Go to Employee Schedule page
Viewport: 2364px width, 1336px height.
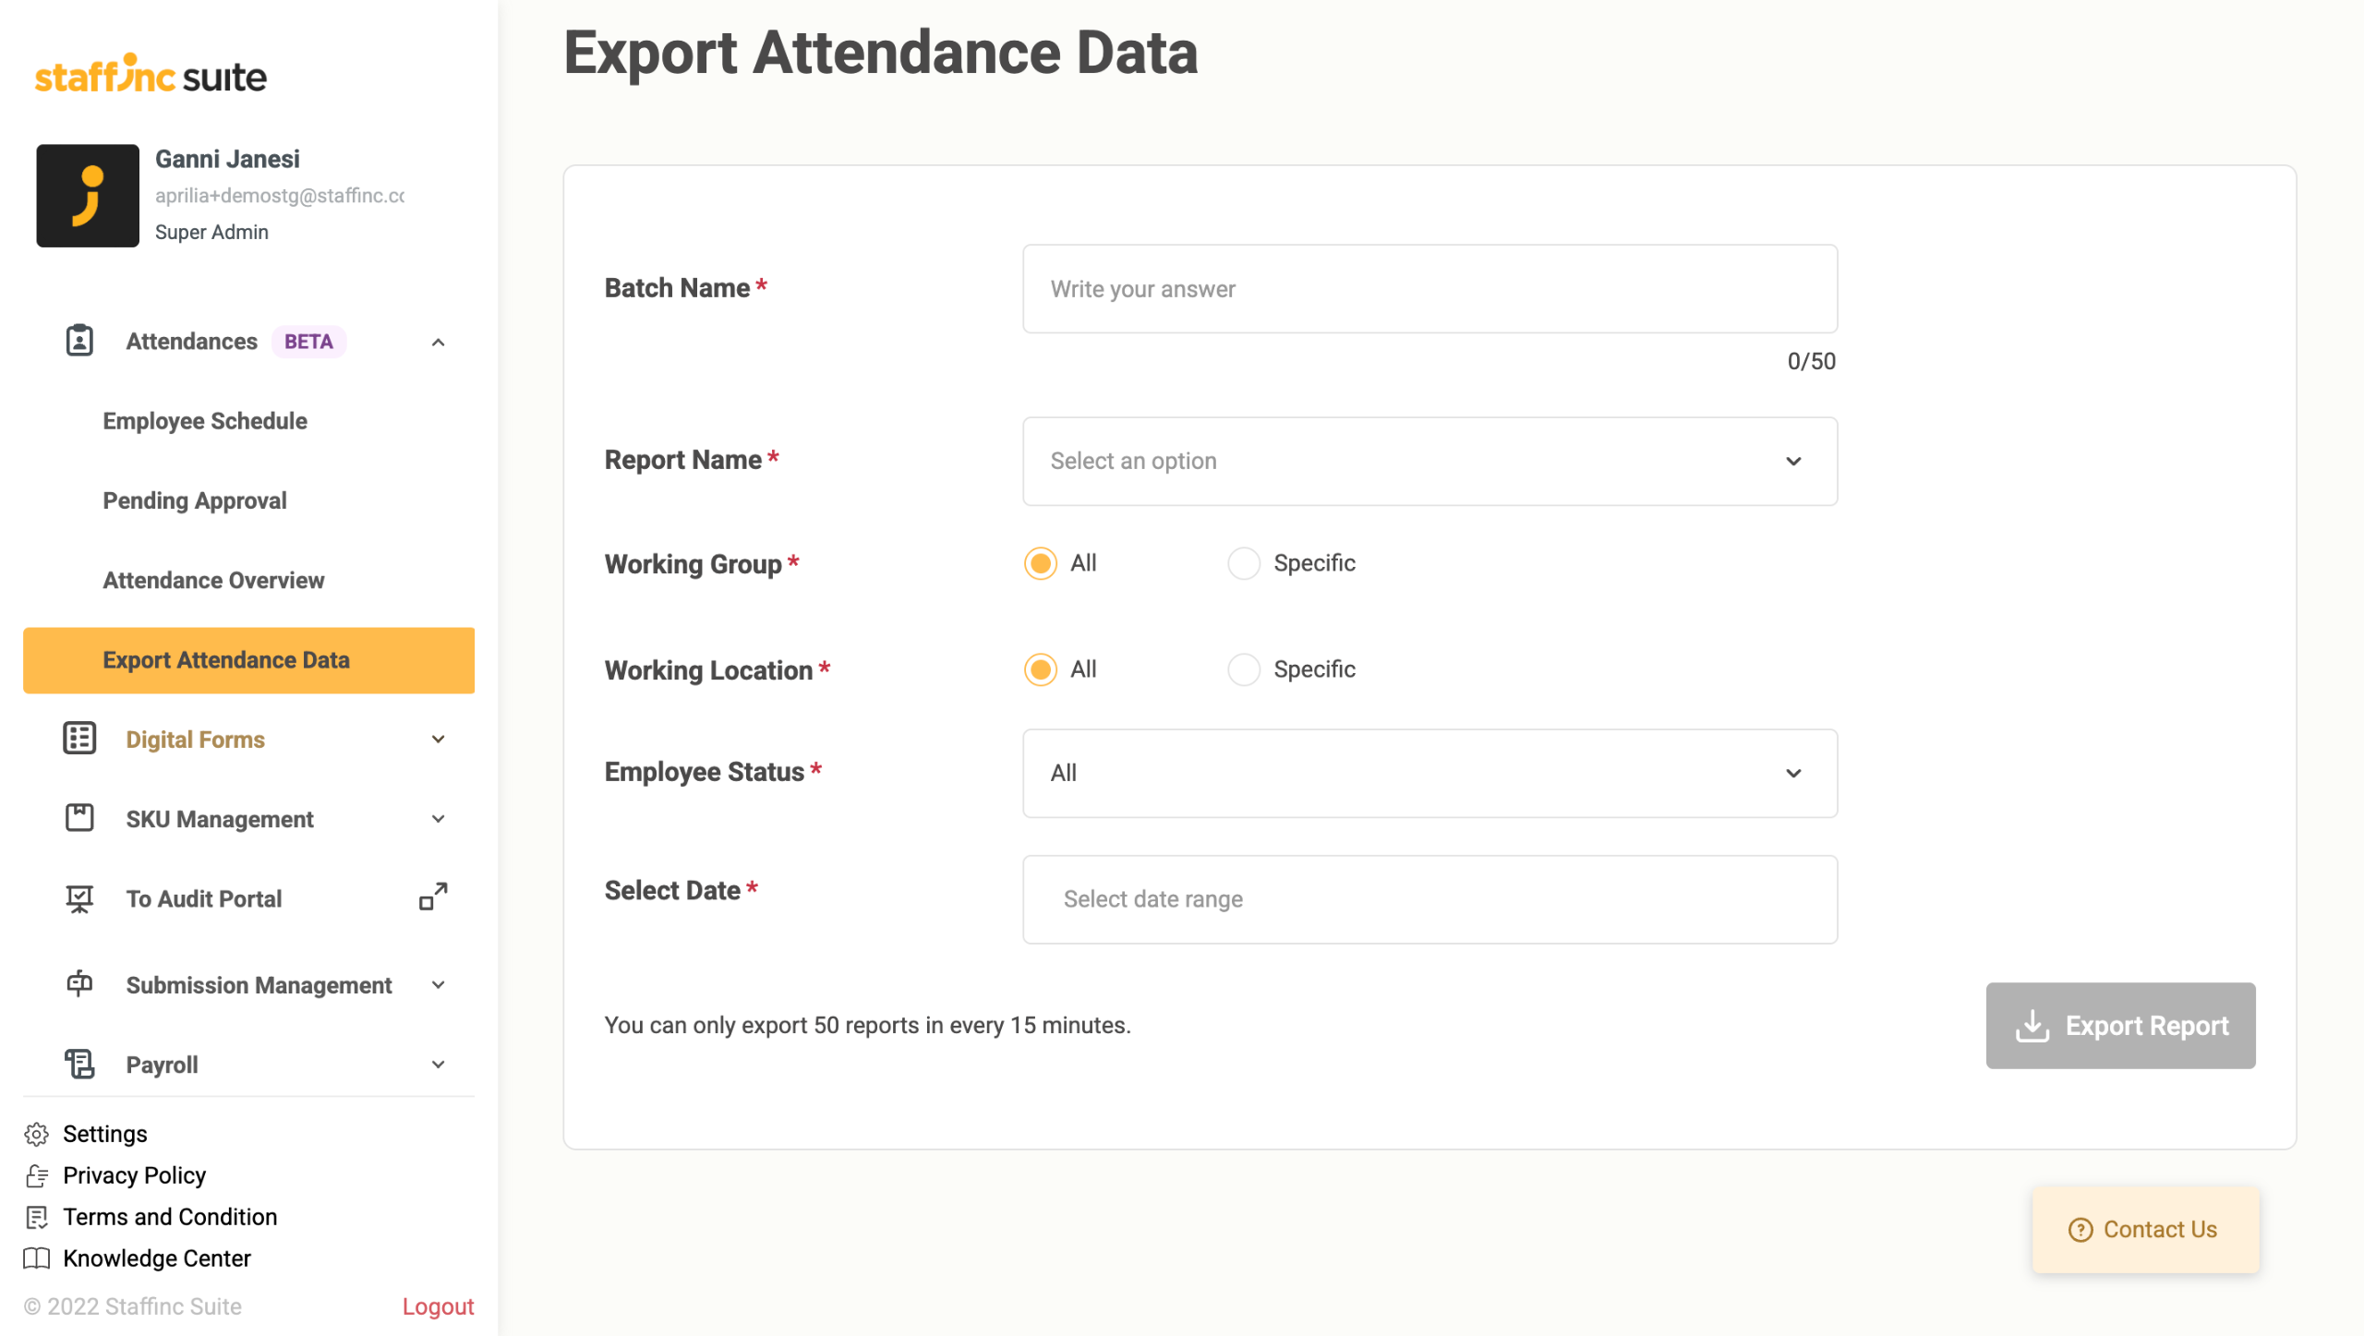[205, 421]
